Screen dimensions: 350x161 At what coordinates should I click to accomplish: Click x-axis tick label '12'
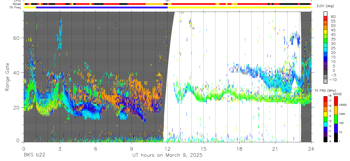167,149
